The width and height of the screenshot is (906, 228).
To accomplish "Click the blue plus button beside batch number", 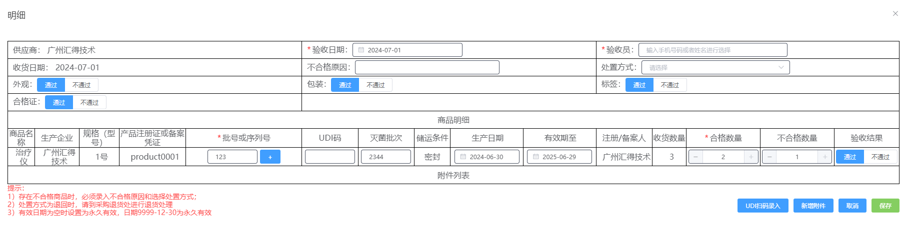I will tap(270, 157).
